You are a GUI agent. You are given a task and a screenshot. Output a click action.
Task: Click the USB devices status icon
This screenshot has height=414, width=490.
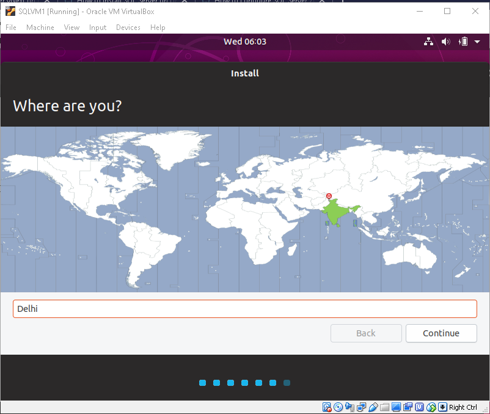tap(373, 407)
